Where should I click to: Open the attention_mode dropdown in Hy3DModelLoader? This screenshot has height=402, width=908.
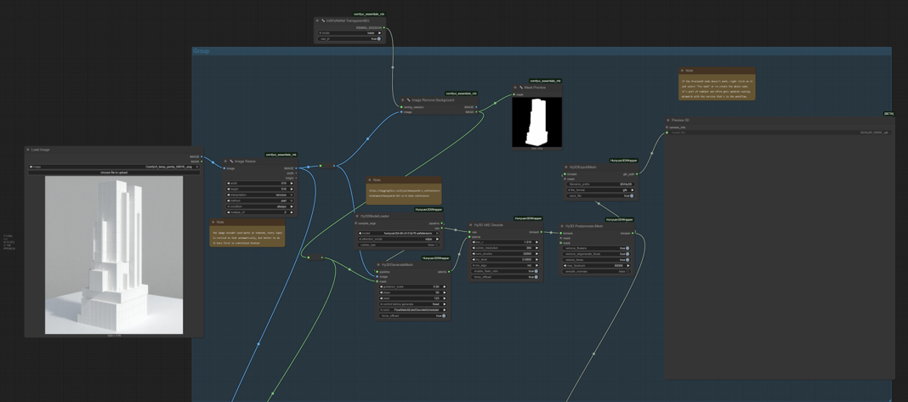pyautogui.click(x=399, y=239)
